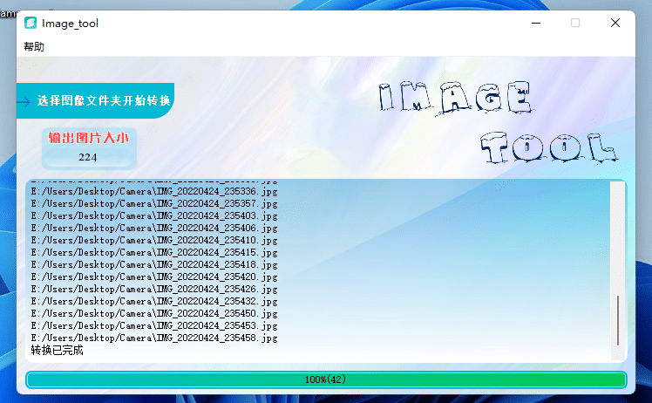Click the output size field showing 224

(87, 158)
